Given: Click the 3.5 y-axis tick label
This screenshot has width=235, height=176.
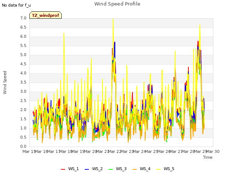Looking at the screenshot, I should (x=23, y=82).
